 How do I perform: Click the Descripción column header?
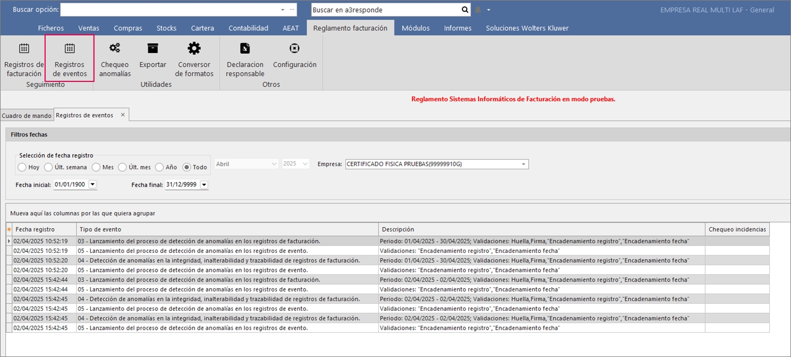pyautogui.click(x=542, y=229)
